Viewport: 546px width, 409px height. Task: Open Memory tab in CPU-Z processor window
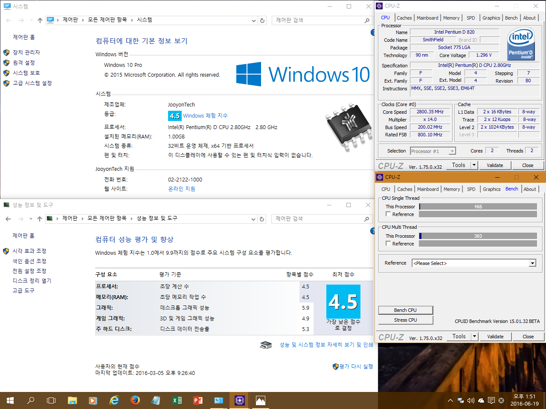point(451,18)
